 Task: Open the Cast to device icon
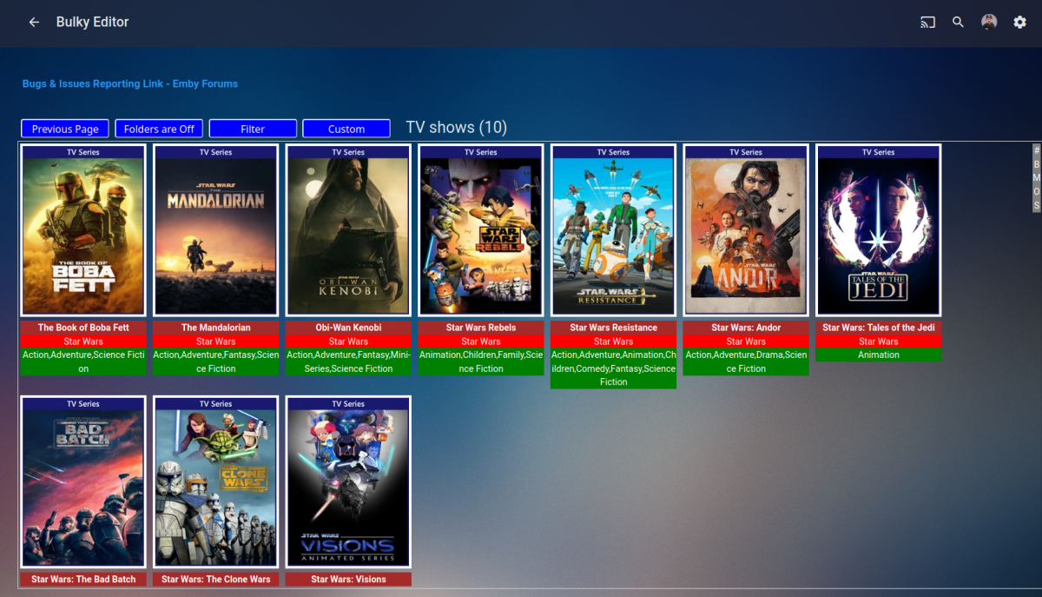tap(927, 22)
